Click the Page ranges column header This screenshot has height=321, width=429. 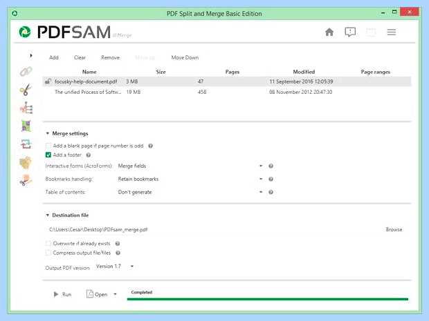(x=375, y=72)
